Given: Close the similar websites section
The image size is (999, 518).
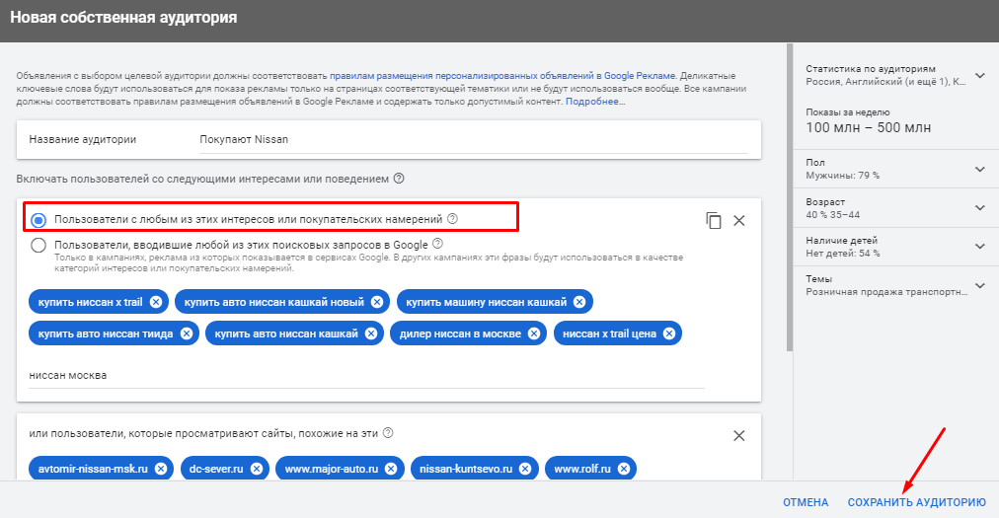Looking at the screenshot, I should coord(738,436).
